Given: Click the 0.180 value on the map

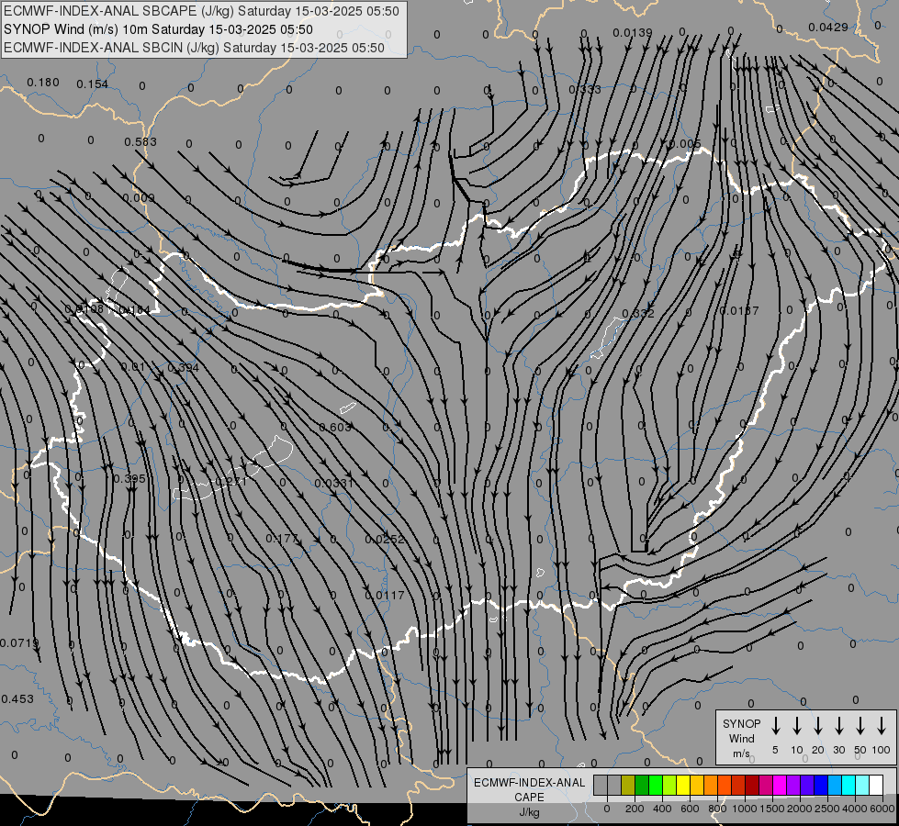Looking at the screenshot, I should coord(43,83).
